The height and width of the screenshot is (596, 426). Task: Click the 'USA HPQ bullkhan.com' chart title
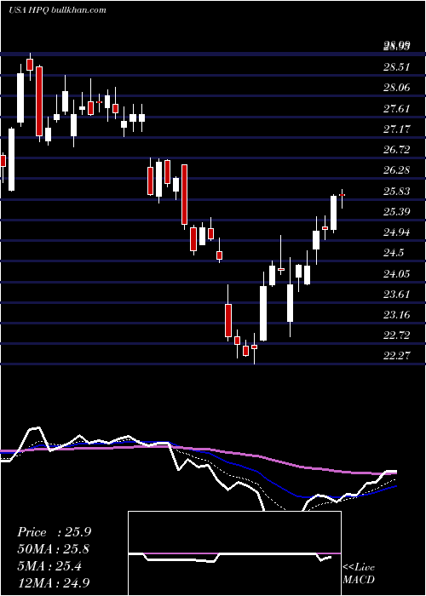point(57,10)
